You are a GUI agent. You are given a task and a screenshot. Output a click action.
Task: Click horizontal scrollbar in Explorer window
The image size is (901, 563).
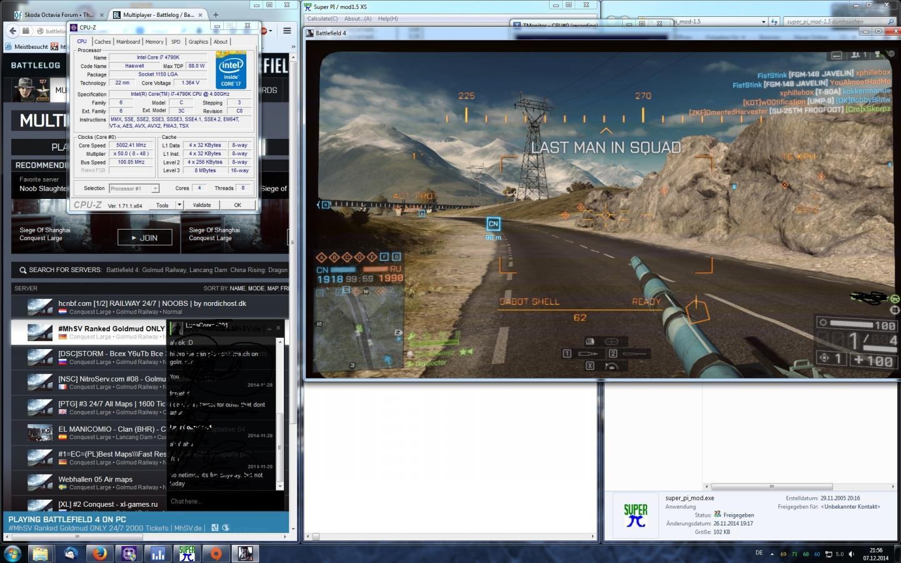coord(772,486)
